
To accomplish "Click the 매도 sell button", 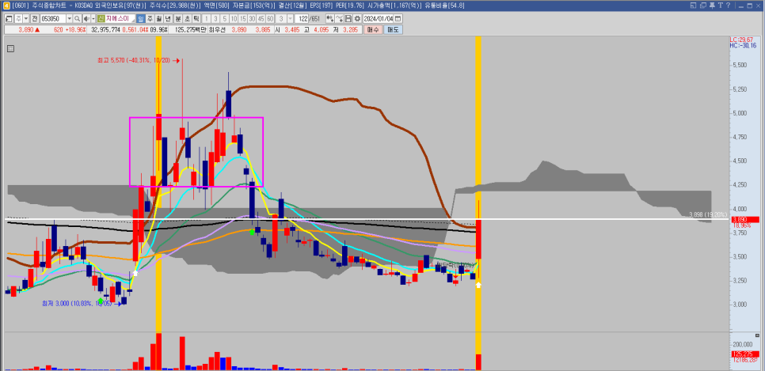I will point(394,30).
